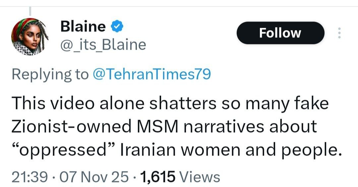Click the 1,615 view count number
The height and width of the screenshot is (187, 358).
158,176
